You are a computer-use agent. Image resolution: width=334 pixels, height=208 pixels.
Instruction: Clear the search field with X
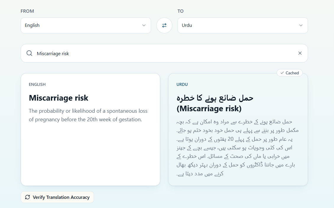coord(300,53)
